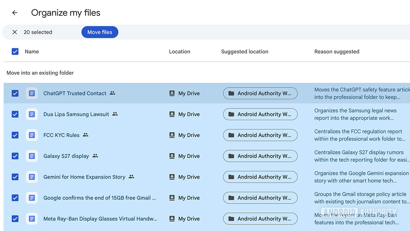This screenshot has width=410, height=231.
Task: Click the reason text about Galaxy S27 display rumors
Action: (362, 156)
